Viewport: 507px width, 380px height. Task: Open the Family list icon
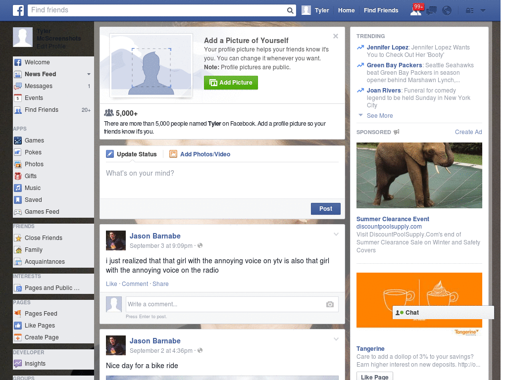18,250
